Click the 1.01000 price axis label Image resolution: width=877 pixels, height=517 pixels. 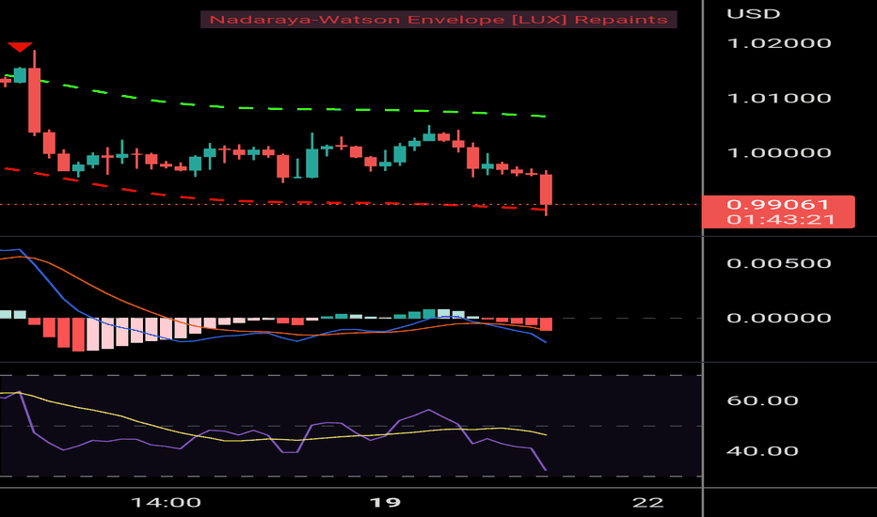coord(778,99)
